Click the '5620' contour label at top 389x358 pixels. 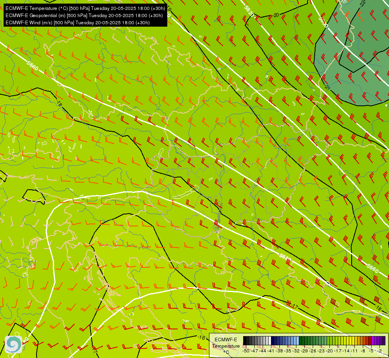[249, 12]
